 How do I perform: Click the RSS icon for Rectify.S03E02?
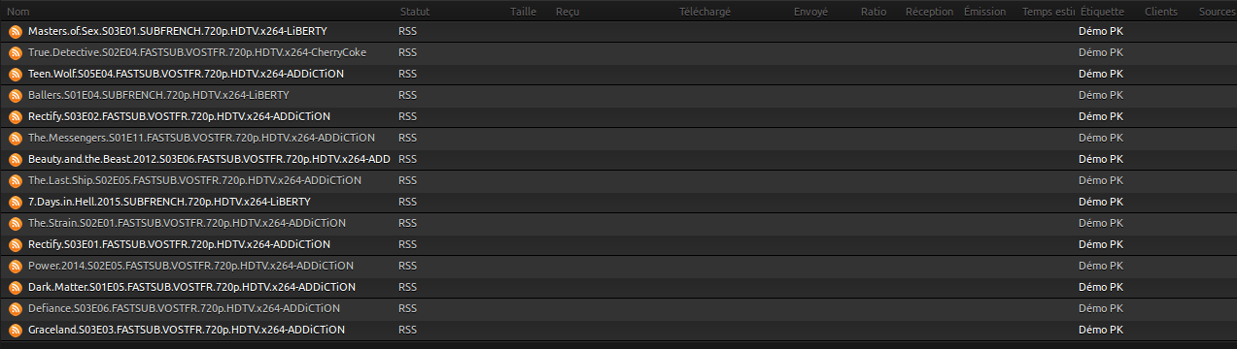[15, 116]
